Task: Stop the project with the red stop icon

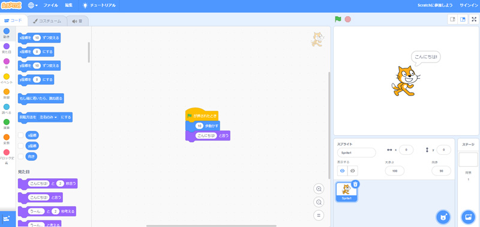Action: pyautogui.click(x=348, y=19)
